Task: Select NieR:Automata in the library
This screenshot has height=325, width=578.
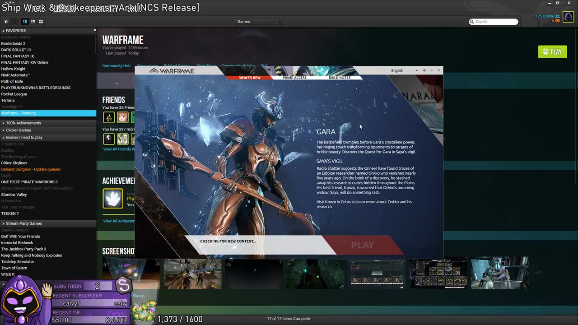Action: (x=15, y=75)
